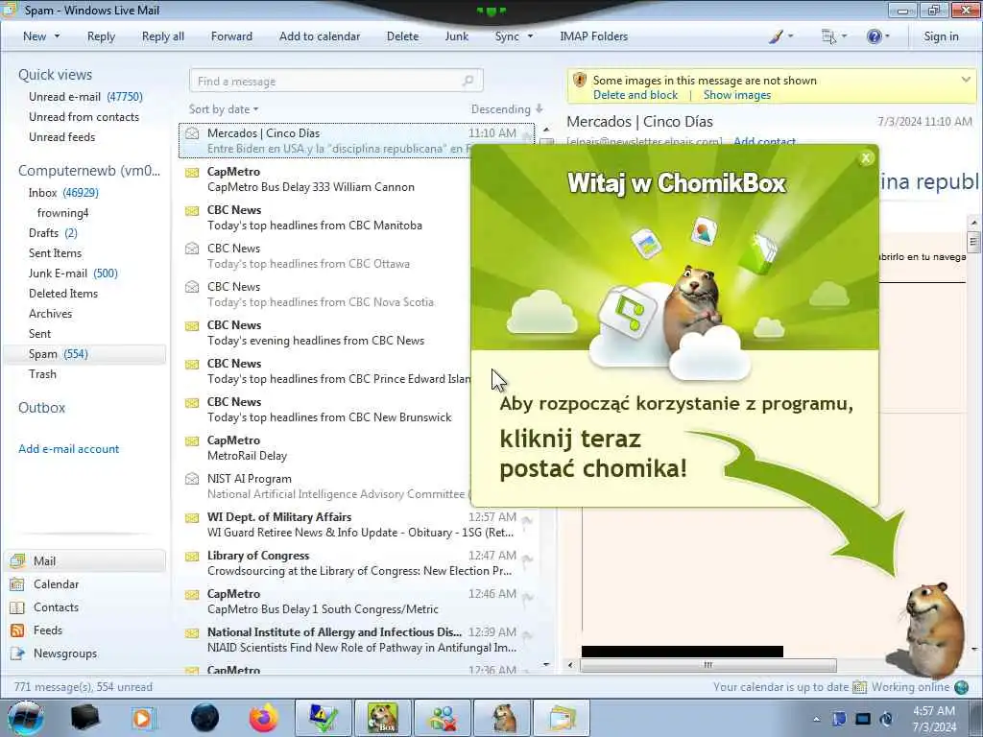Open Newsgroups view
Image resolution: width=983 pixels, height=737 pixels.
click(x=65, y=654)
